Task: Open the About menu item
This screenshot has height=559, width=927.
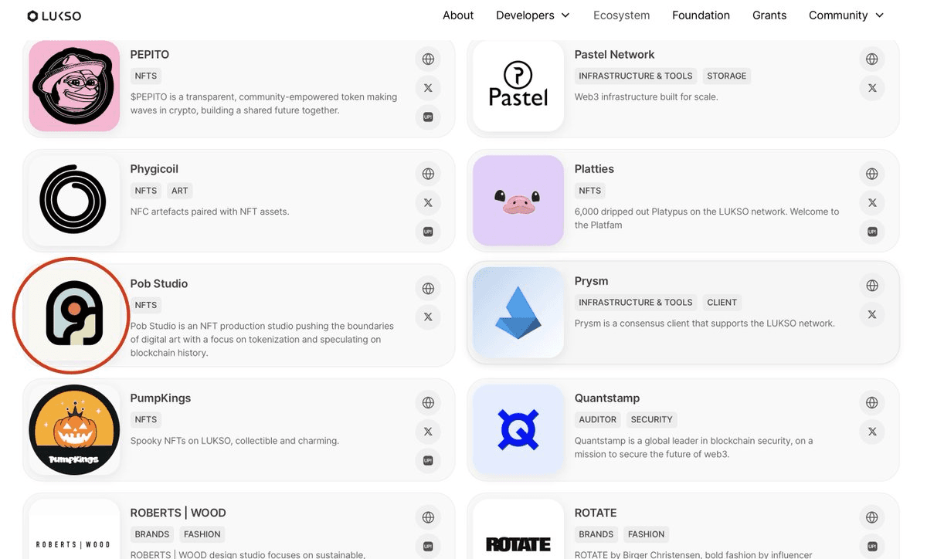Action: click(458, 15)
